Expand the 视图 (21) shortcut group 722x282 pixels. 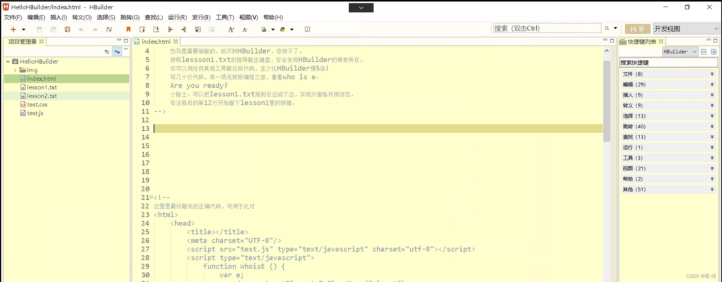[x=668, y=169]
